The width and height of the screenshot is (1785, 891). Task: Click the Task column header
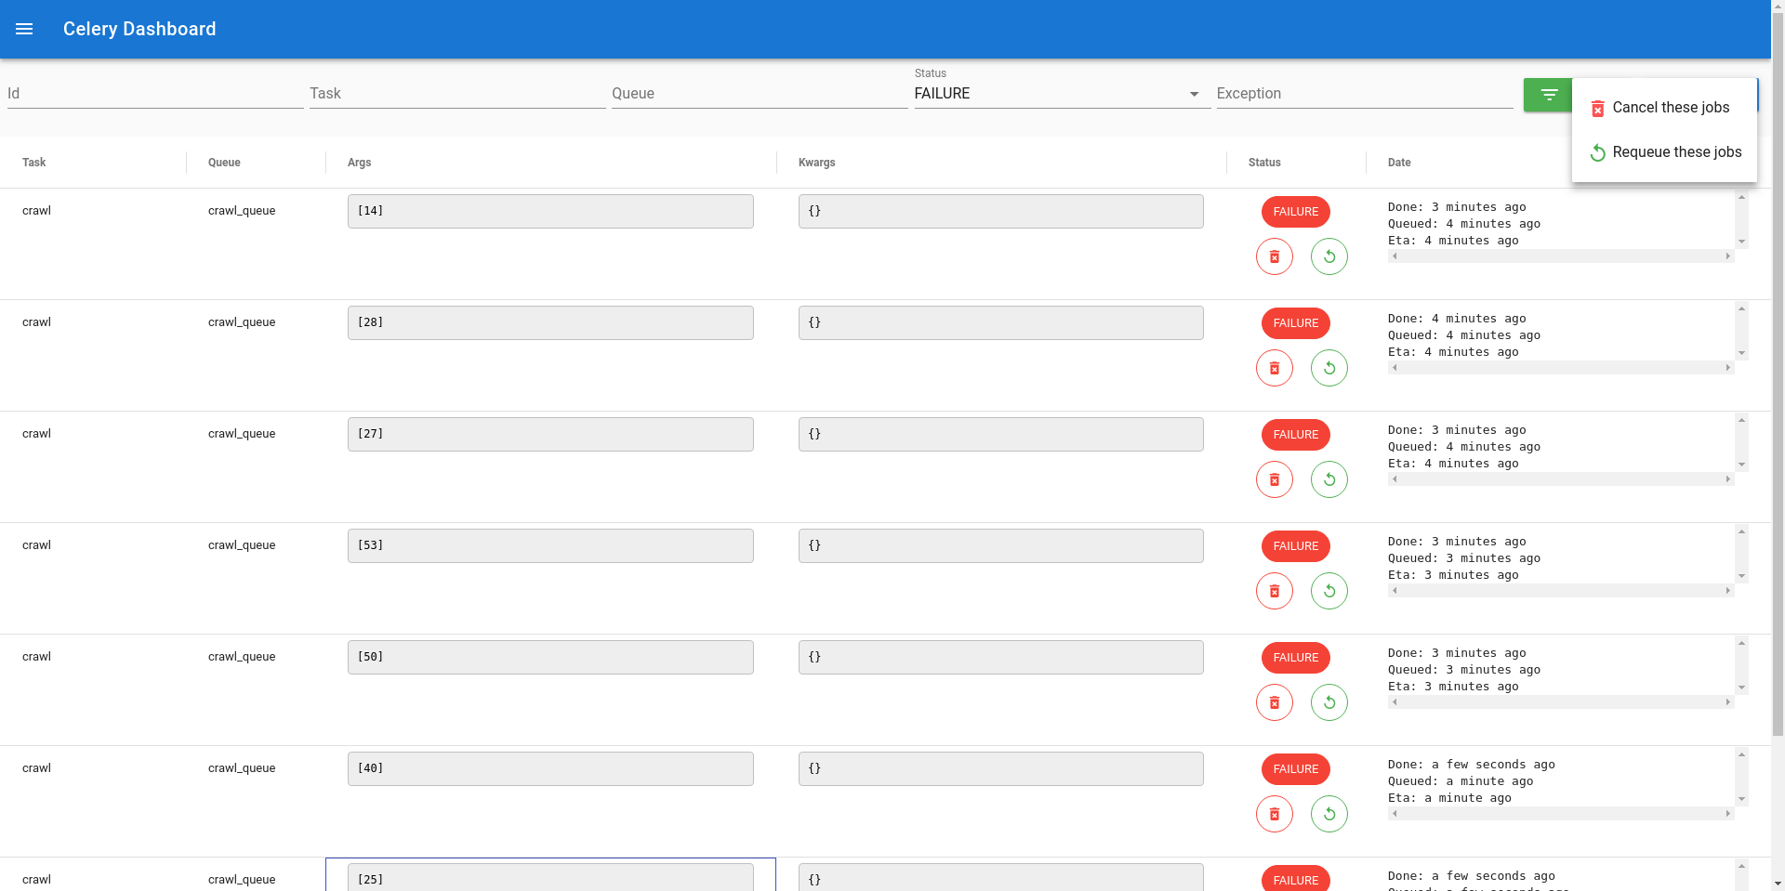click(34, 163)
